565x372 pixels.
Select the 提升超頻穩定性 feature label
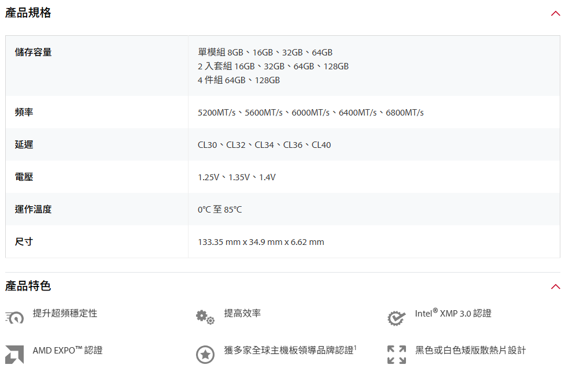[65, 313]
